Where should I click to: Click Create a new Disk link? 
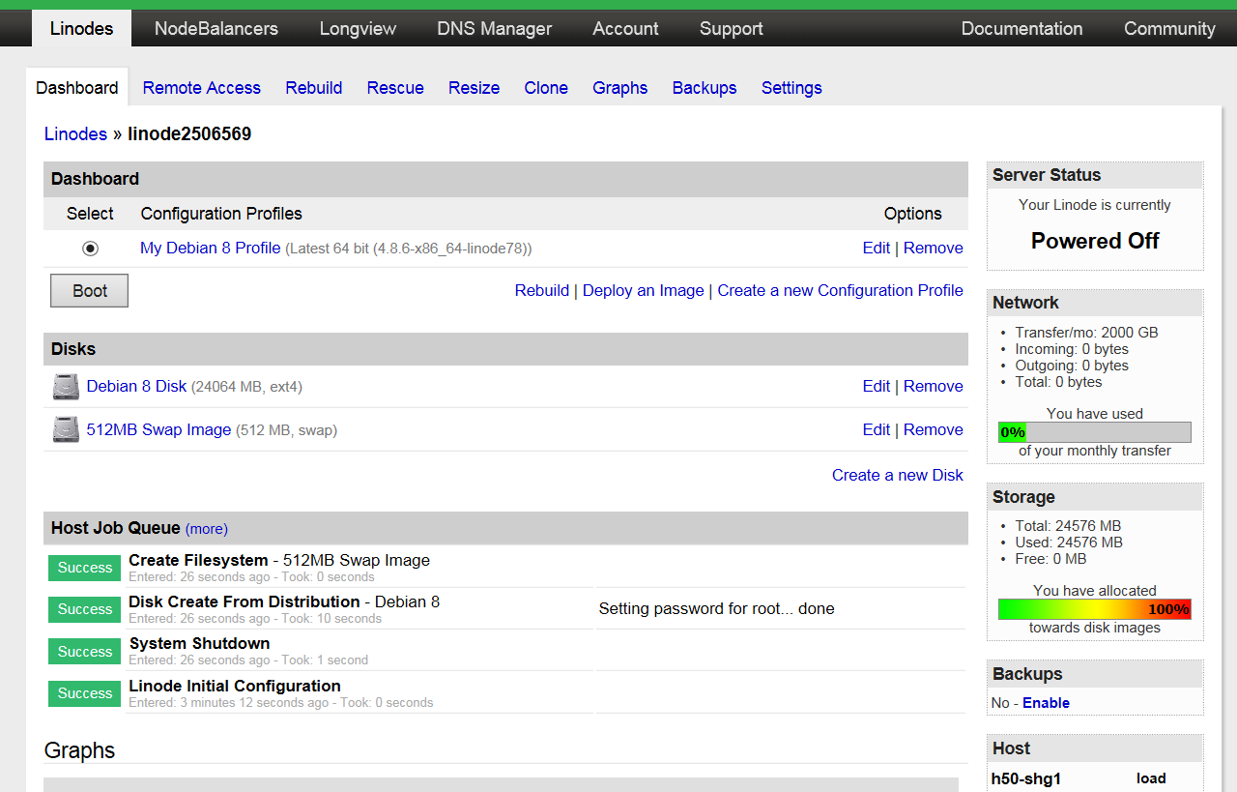[x=898, y=476]
